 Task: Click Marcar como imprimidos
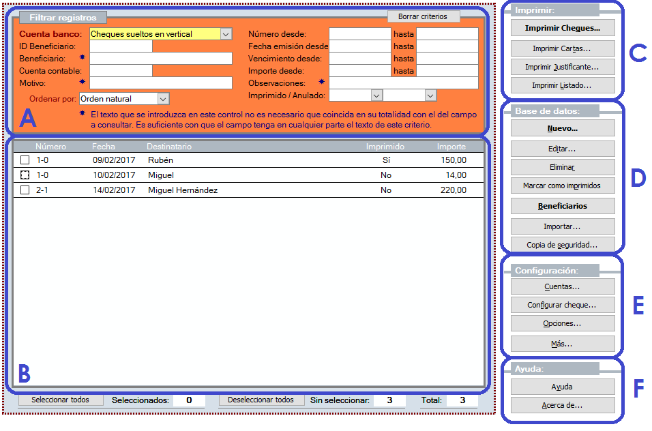point(562,185)
